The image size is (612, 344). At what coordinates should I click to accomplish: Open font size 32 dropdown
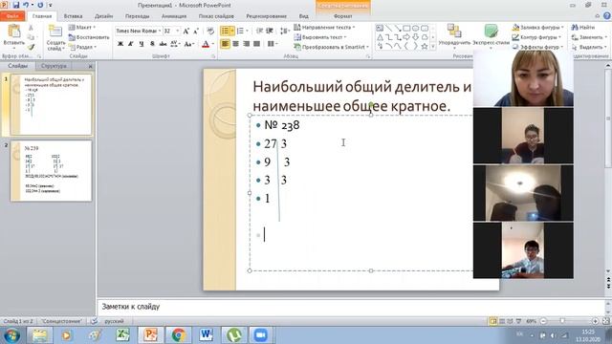(x=178, y=31)
